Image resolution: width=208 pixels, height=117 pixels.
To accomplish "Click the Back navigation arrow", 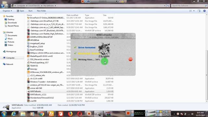I will click(3, 6).
